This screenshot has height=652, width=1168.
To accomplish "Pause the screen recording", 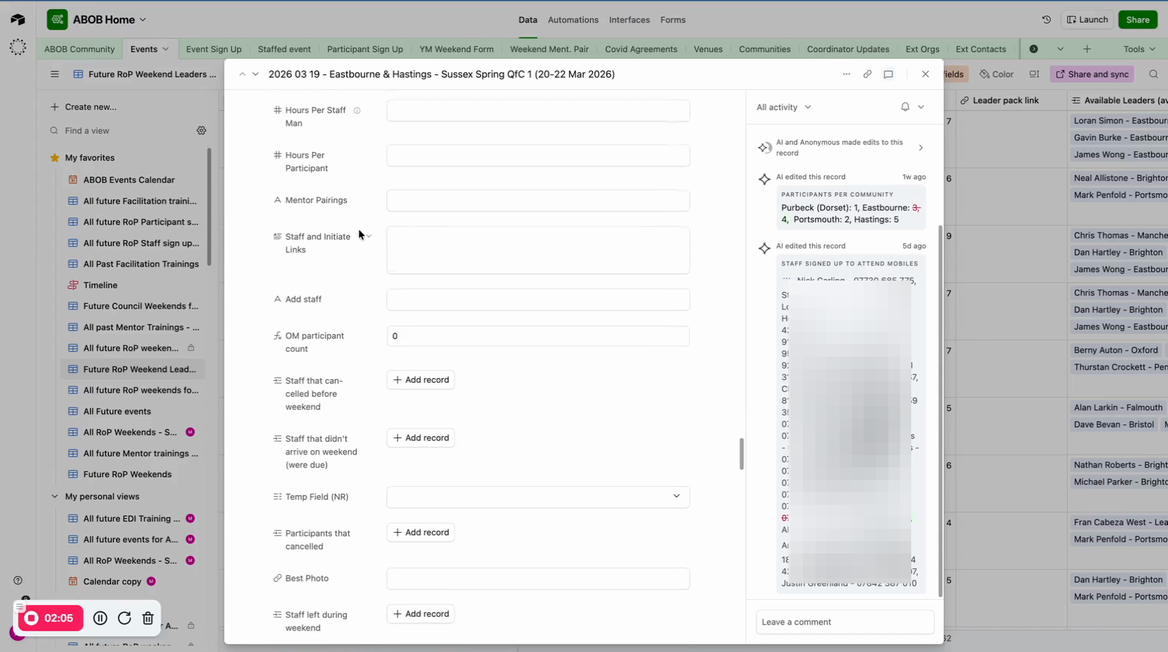I will pyautogui.click(x=100, y=618).
